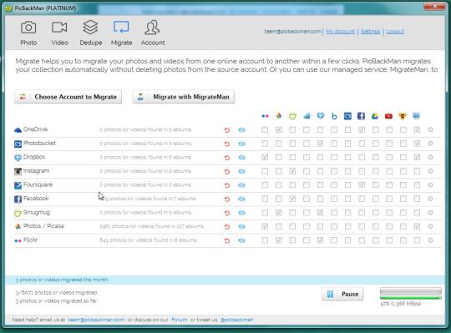This screenshot has width=451, height=333.
Task: Click '3 photos or videos migrated this month' status
Action: click(62, 280)
